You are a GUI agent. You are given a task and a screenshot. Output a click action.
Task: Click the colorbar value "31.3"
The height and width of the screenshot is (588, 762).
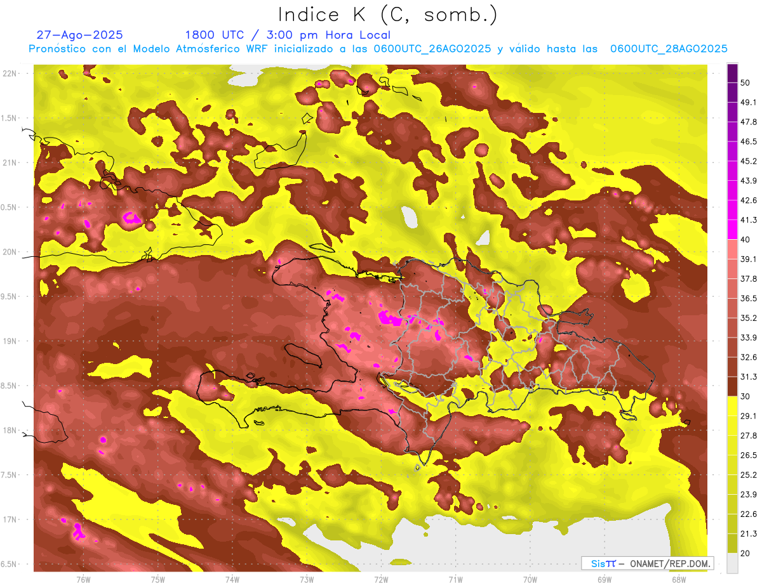(748, 377)
